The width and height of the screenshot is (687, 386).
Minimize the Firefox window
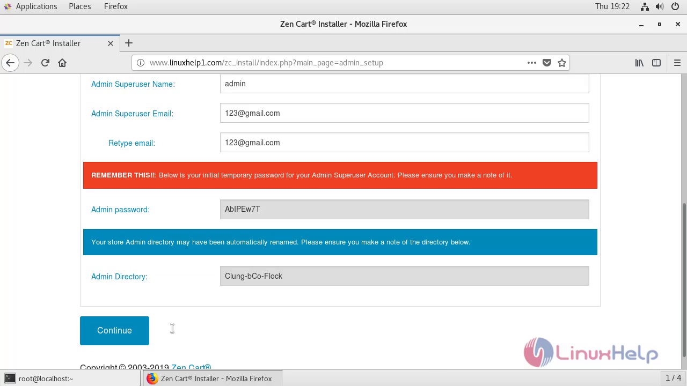point(641,24)
